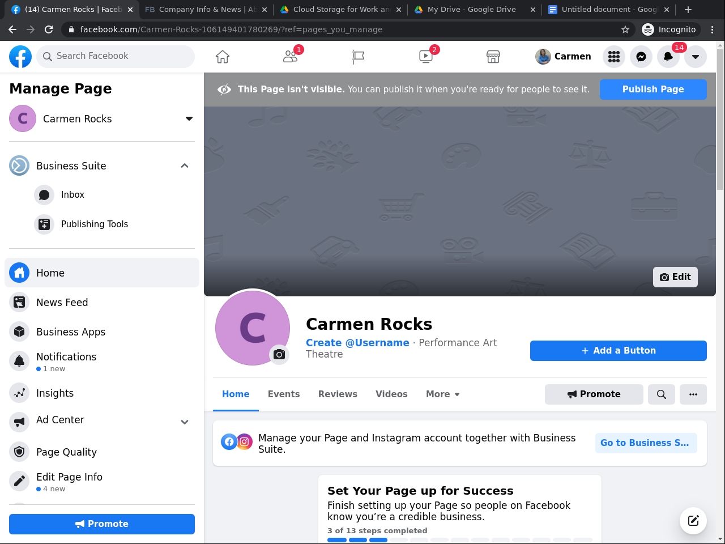Open page options three-dot menu
This screenshot has width=725, height=544.
(x=693, y=394)
